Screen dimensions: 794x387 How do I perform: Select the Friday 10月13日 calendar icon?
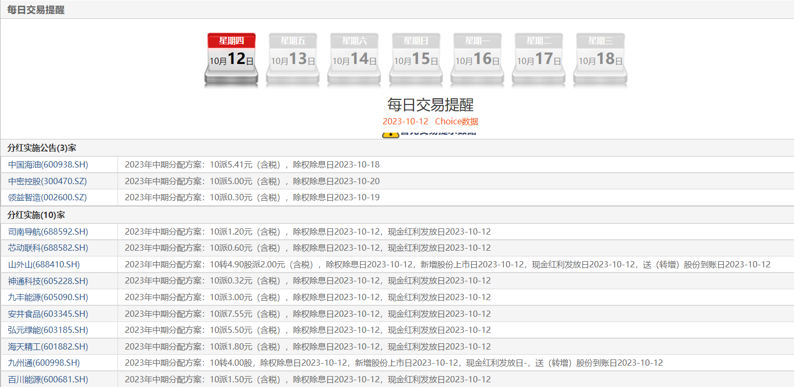pyautogui.click(x=293, y=59)
